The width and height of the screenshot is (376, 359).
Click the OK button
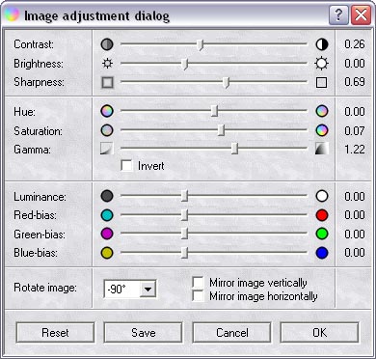click(x=320, y=333)
